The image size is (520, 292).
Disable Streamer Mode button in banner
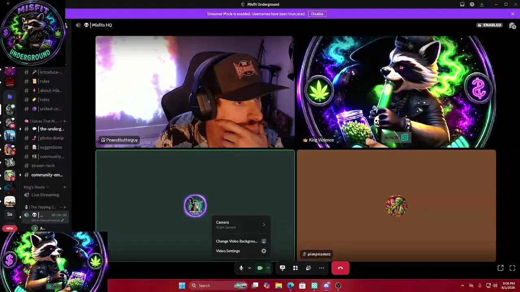click(x=317, y=14)
